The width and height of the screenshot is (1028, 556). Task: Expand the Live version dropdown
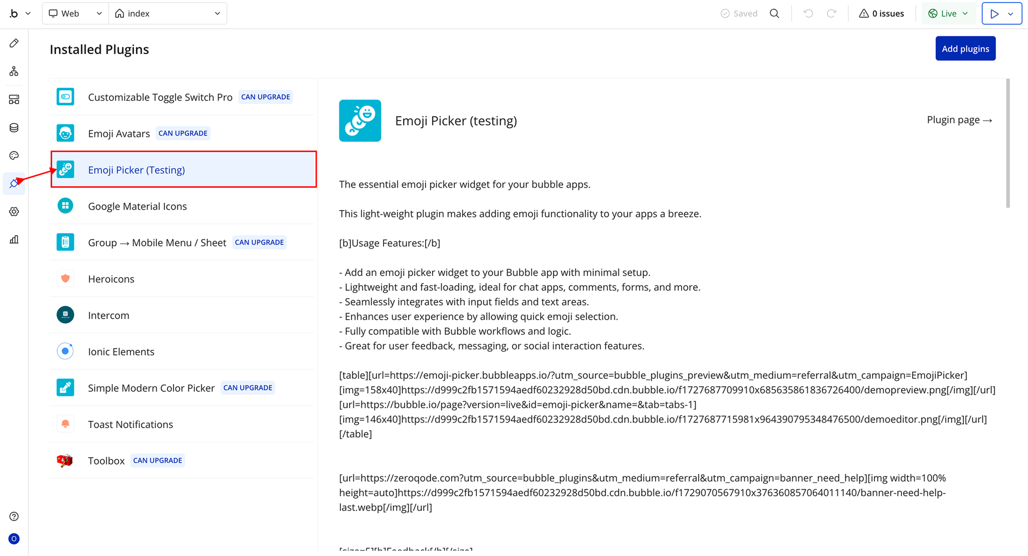click(x=948, y=14)
